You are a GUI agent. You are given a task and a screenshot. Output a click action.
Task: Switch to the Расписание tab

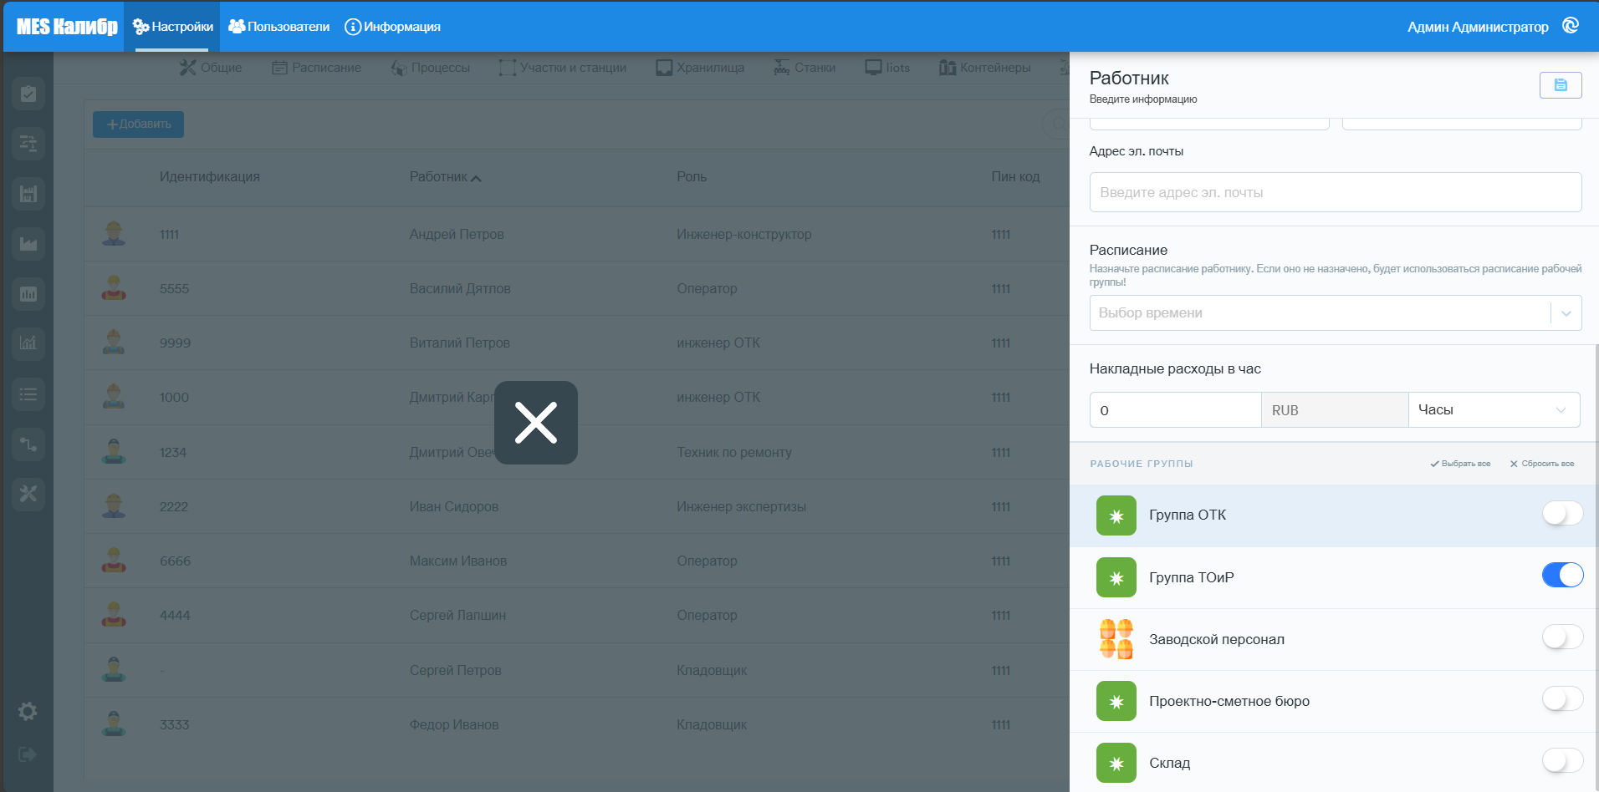317,68
